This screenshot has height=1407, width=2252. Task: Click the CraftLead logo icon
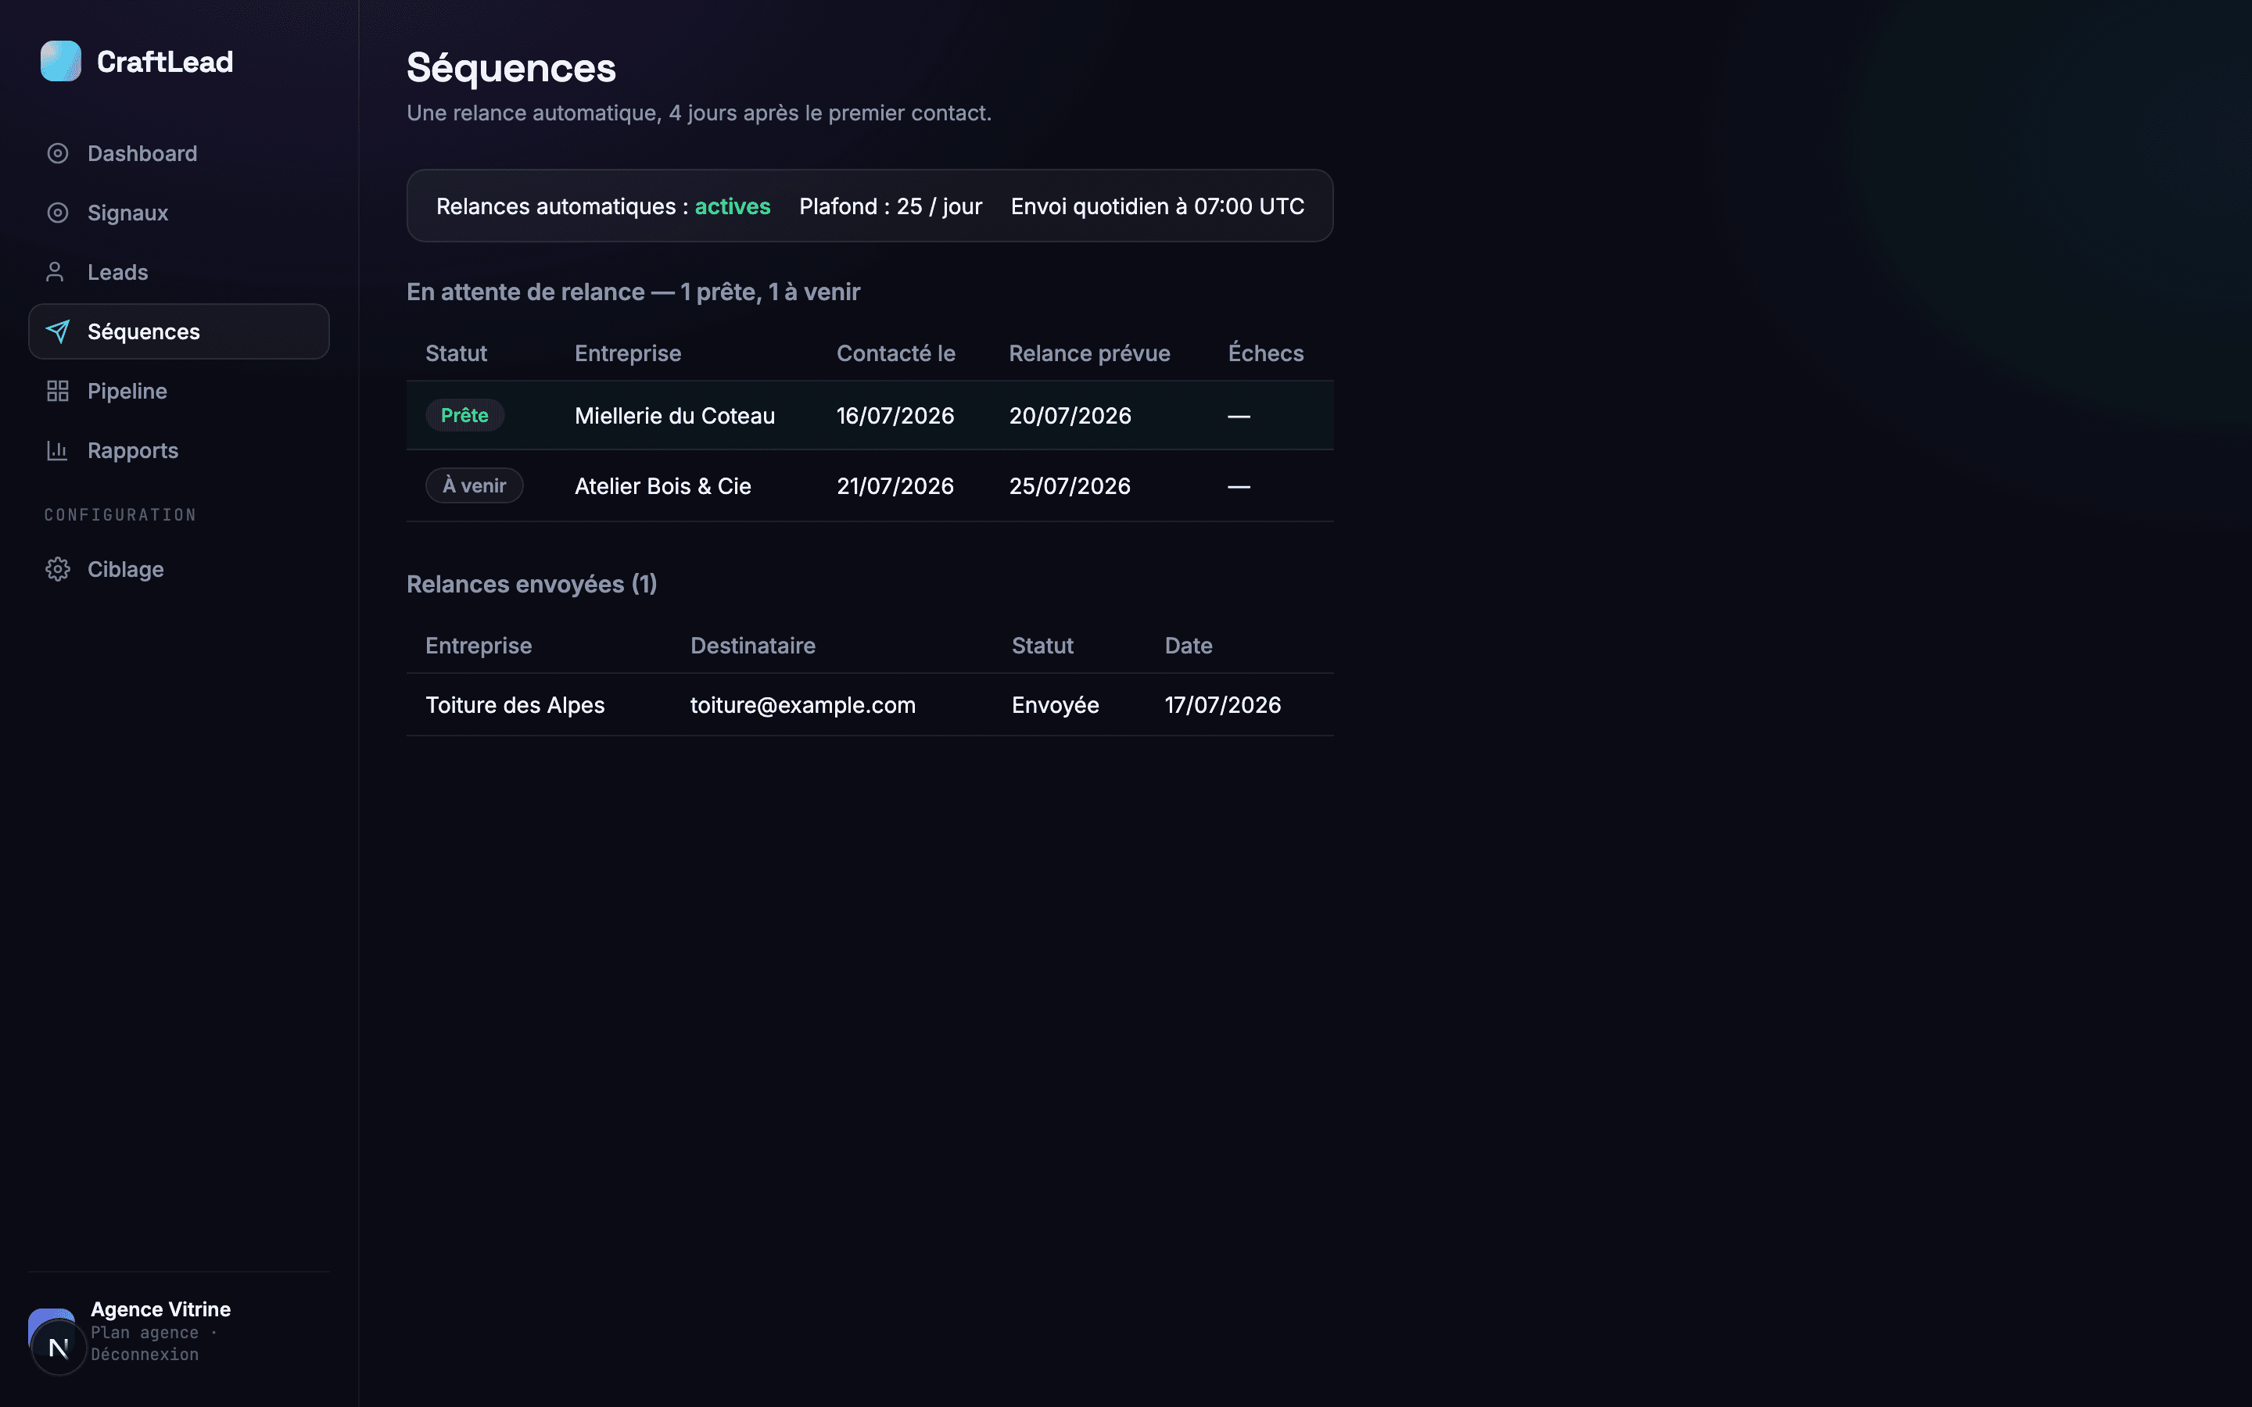pos(60,62)
